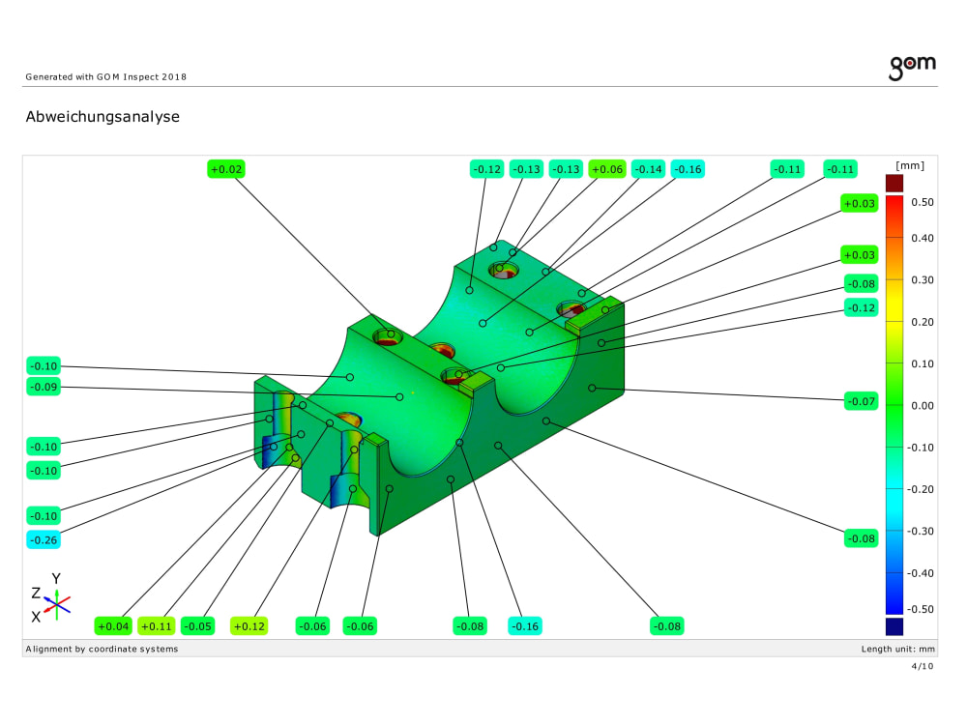Select the +0.11 deviation label
The width and height of the screenshot is (967, 725).
157,626
